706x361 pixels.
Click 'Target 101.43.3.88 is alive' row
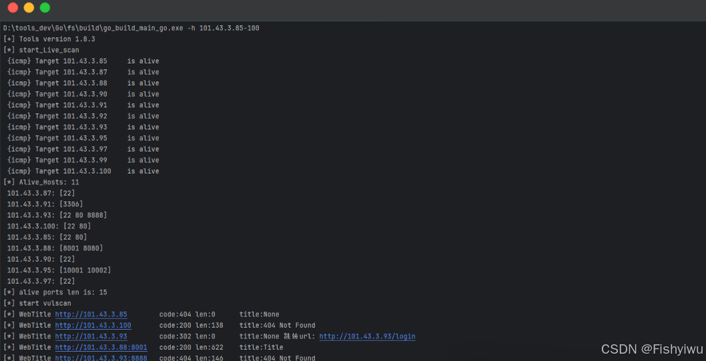tap(83, 83)
